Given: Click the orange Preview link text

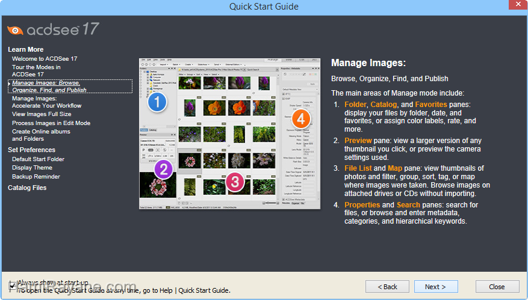Looking at the screenshot, I should click(x=358, y=141).
